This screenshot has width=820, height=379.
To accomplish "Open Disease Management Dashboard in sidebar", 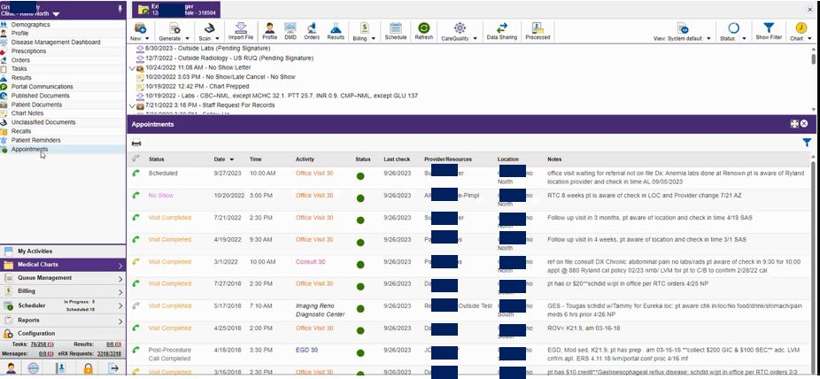I will (x=56, y=43).
